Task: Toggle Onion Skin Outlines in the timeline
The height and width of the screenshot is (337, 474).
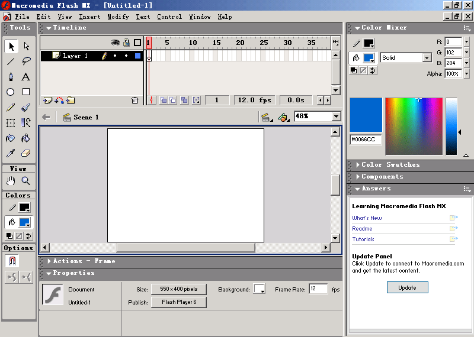Action: (172, 100)
